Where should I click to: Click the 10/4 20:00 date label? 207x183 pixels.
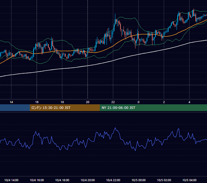click(88, 180)
